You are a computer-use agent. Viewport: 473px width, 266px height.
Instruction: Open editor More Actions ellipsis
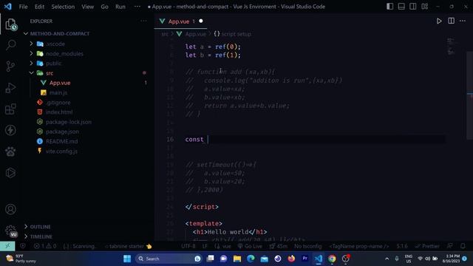pyautogui.click(x=463, y=21)
